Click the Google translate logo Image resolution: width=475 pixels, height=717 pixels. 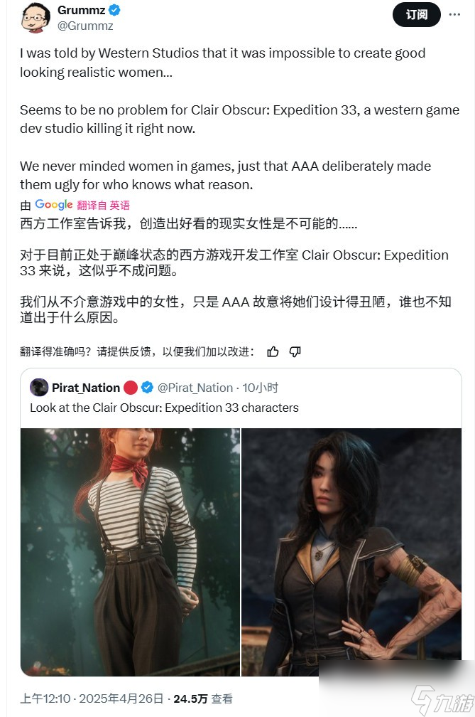[53, 204]
